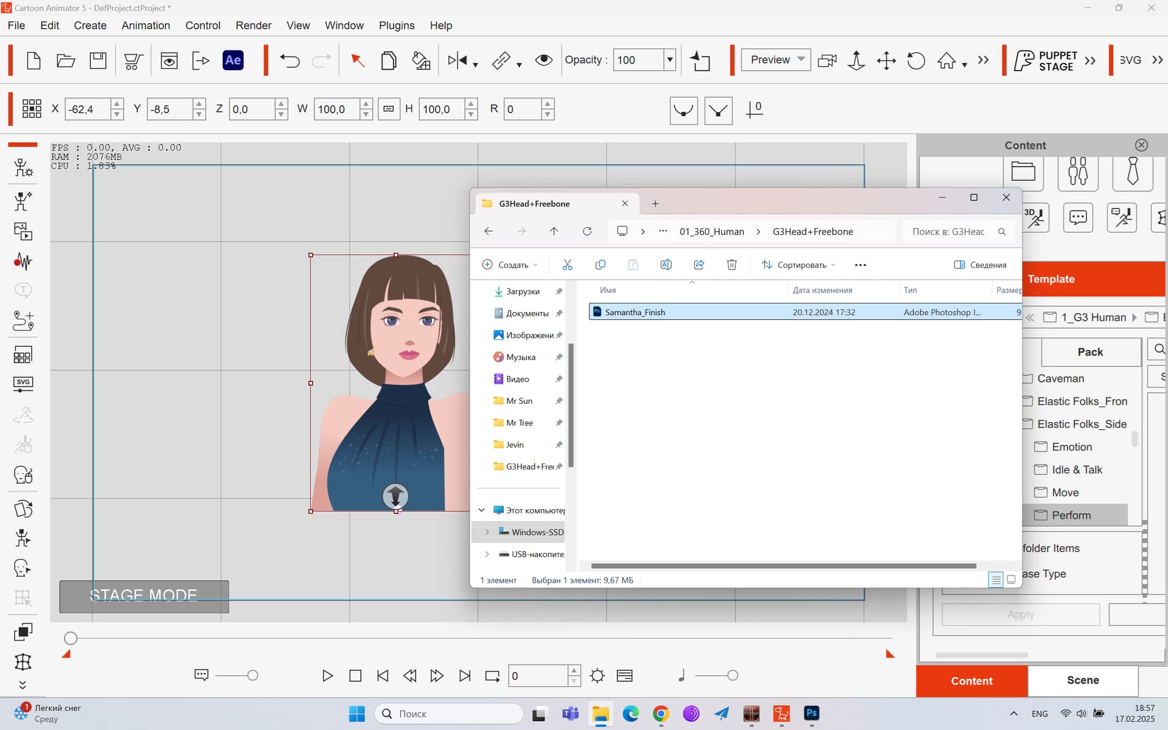This screenshot has height=730, width=1168.
Task: Toggle the width-height ratio lock
Action: coord(389,109)
